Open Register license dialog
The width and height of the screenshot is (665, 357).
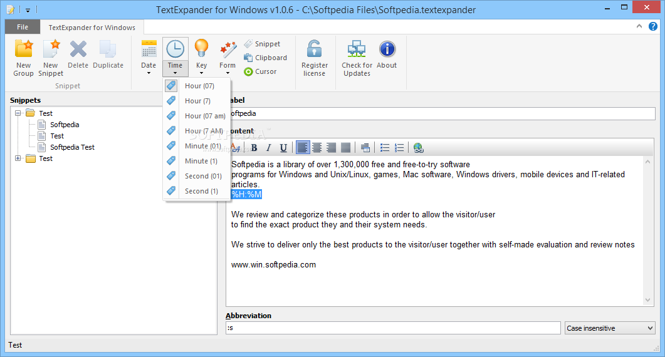pos(314,58)
